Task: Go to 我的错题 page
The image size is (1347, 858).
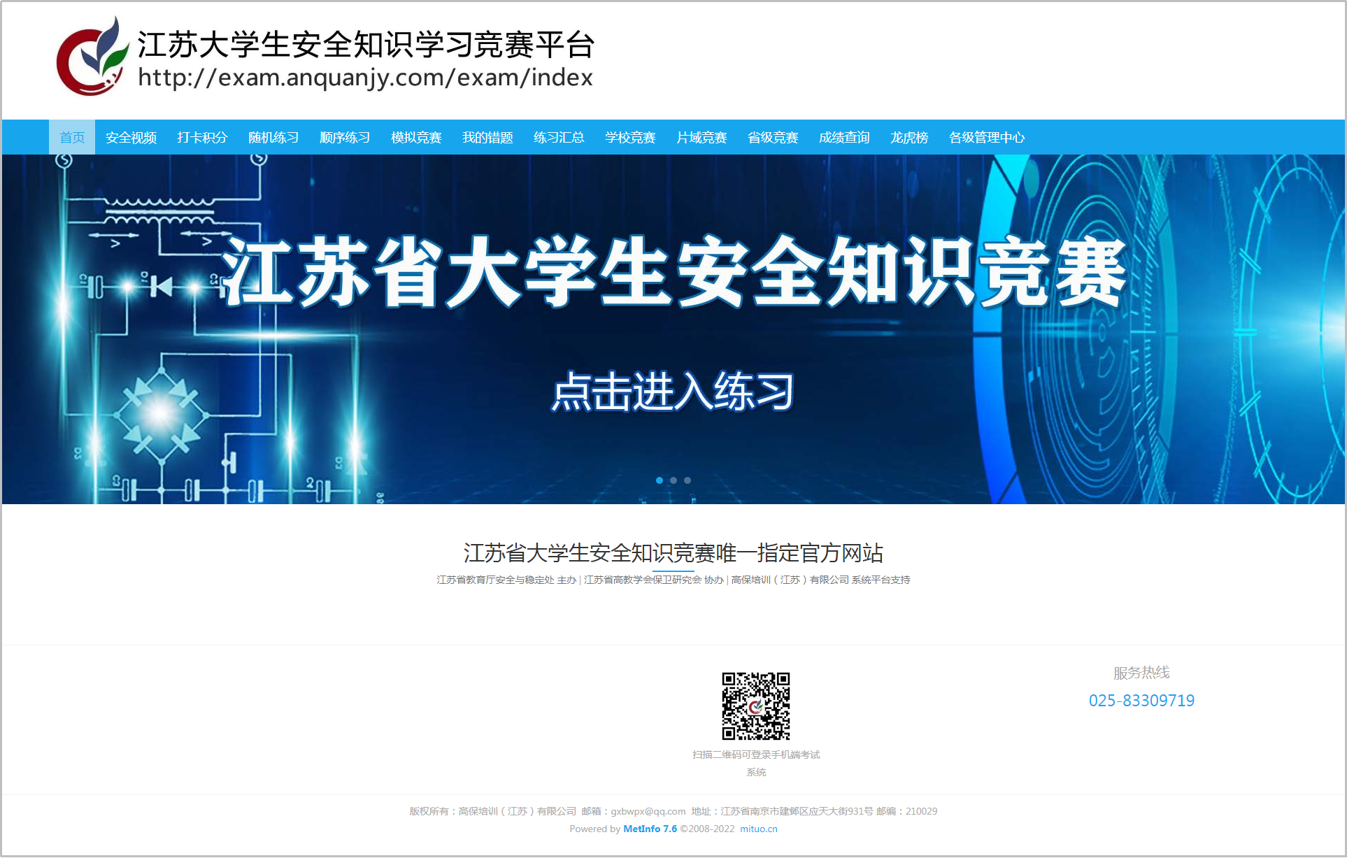Action: [487, 138]
